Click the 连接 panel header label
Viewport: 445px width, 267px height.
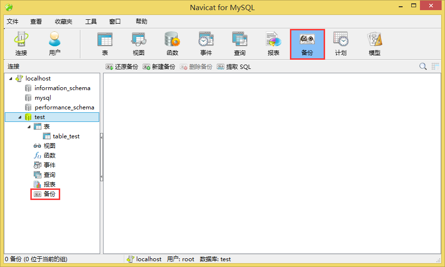point(13,67)
